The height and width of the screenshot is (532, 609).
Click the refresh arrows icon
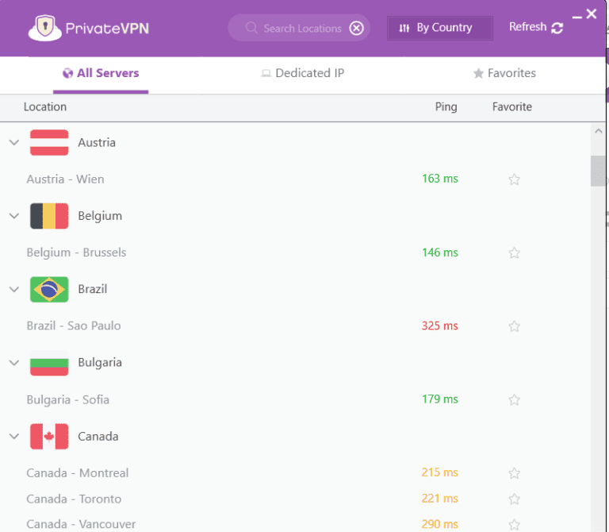click(557, 28)
